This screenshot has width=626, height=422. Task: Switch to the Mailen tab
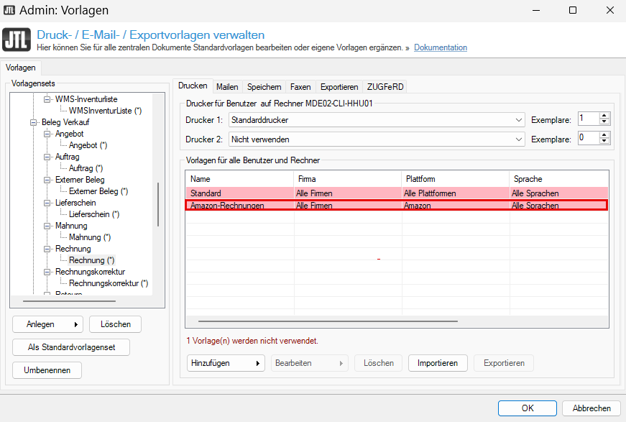coord(227,87)
